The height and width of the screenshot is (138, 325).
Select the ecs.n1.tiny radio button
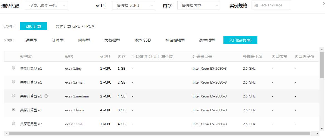(x=13, y=68)
